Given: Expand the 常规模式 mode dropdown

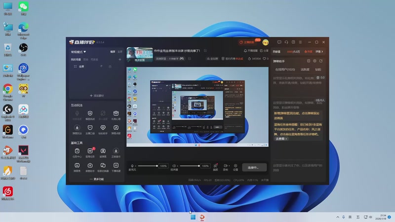Looking at the screenshot, I should (79, 52).
